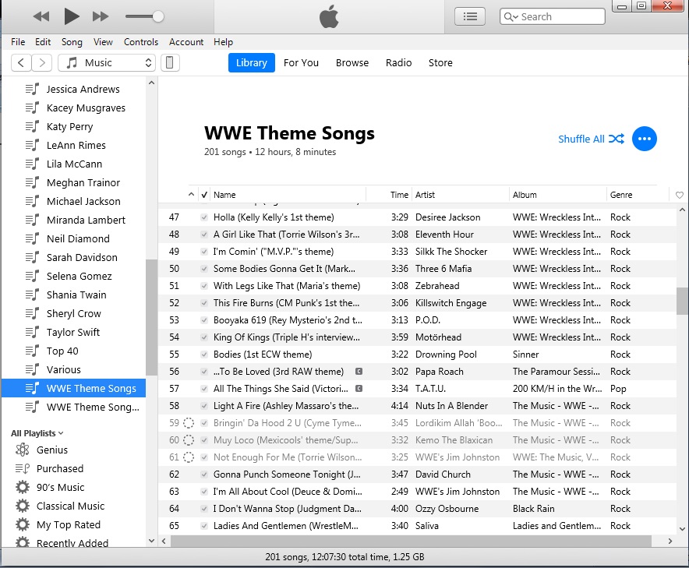Click the Purchased playlist icon
This screenshot has width=689, height=568.
(x=23, y=468)
